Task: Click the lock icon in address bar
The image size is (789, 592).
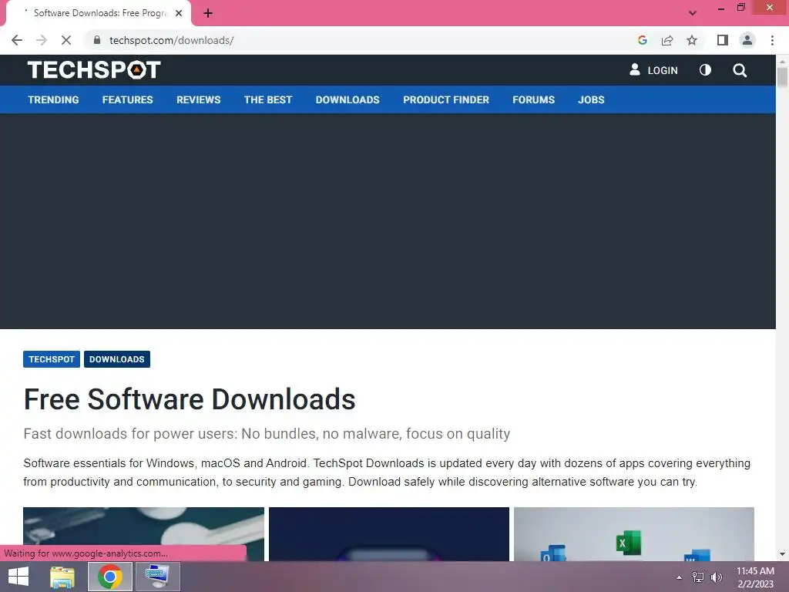Action: point(97,40)
